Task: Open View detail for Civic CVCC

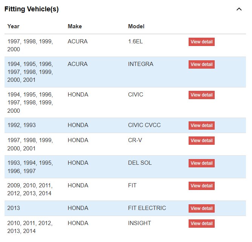Action: coord(201,125)
